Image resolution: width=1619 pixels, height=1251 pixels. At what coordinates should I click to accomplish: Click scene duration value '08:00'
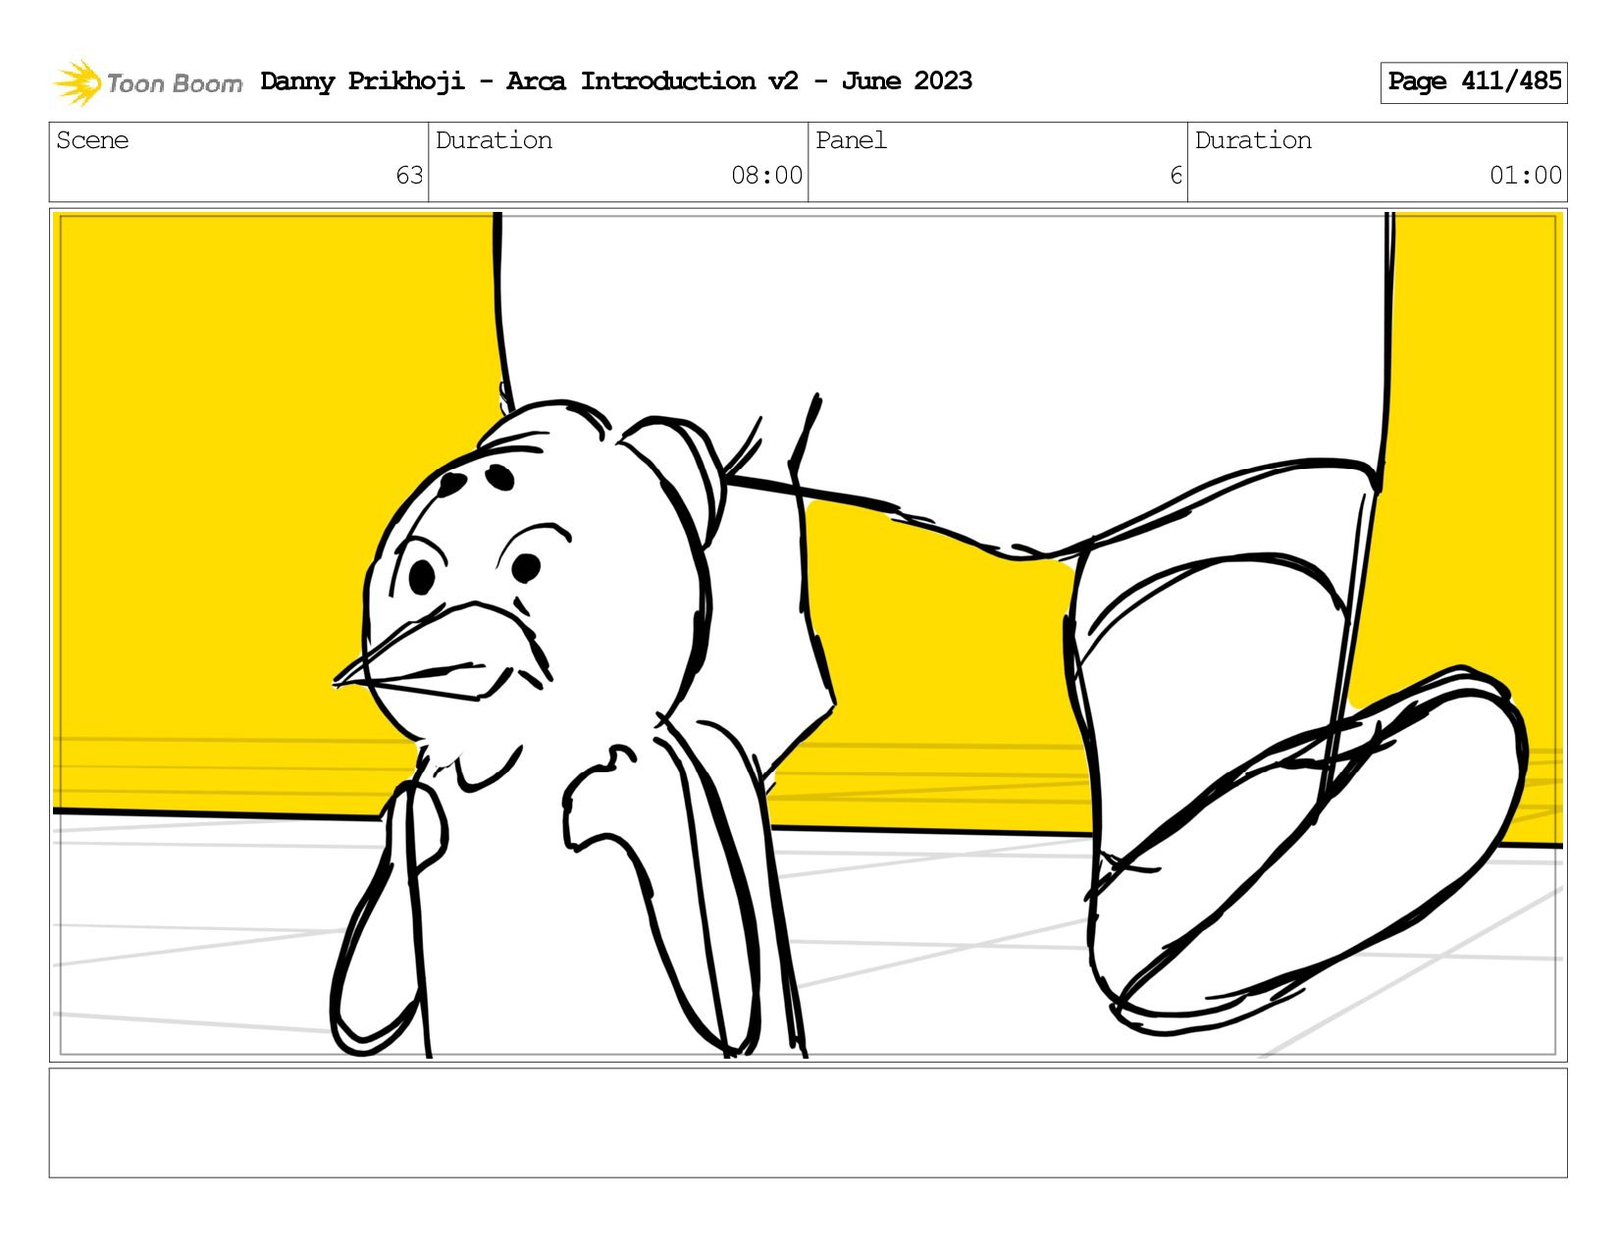766,176
